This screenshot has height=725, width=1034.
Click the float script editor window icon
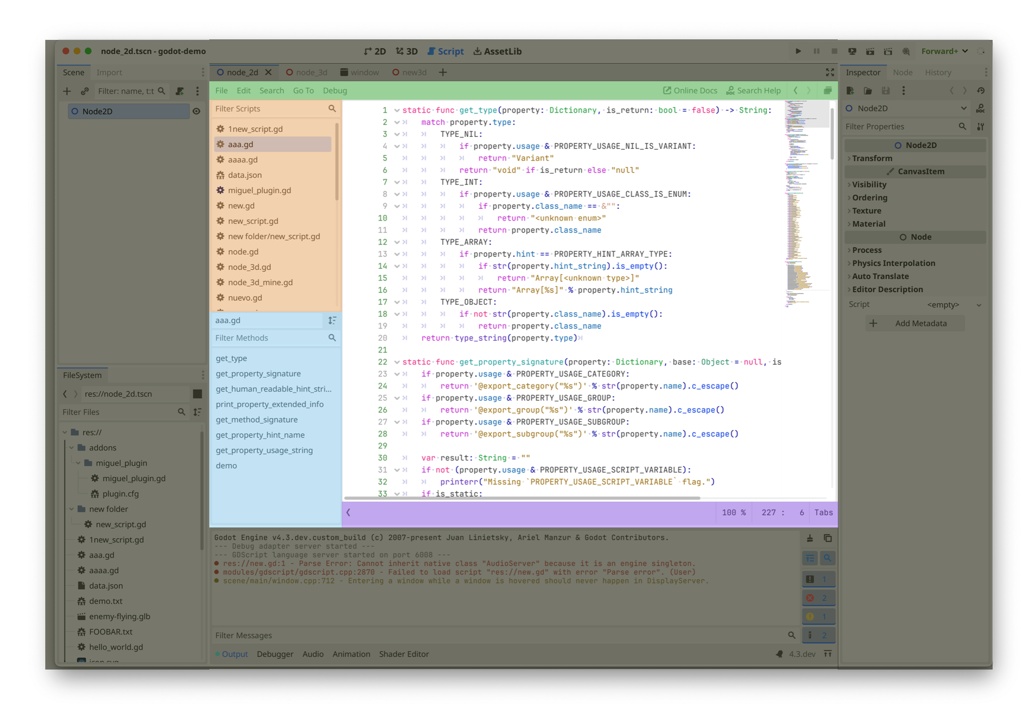pyautogui.click(x=827, y=90)
